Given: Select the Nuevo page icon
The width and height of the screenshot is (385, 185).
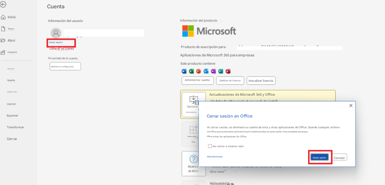Looking at the screenshot, I should (x=3, y=29).
